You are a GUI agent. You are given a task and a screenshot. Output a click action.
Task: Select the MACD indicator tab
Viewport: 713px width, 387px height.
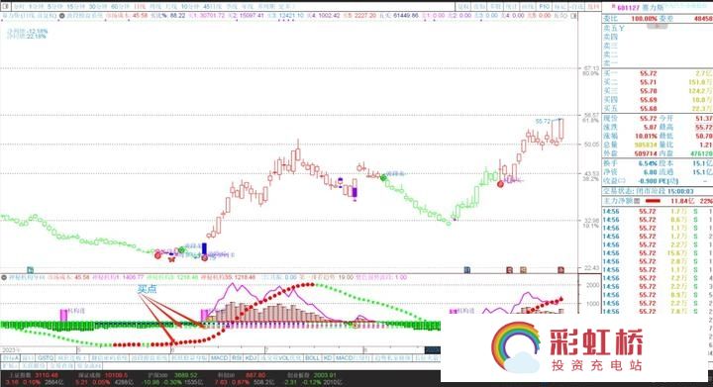219,358
